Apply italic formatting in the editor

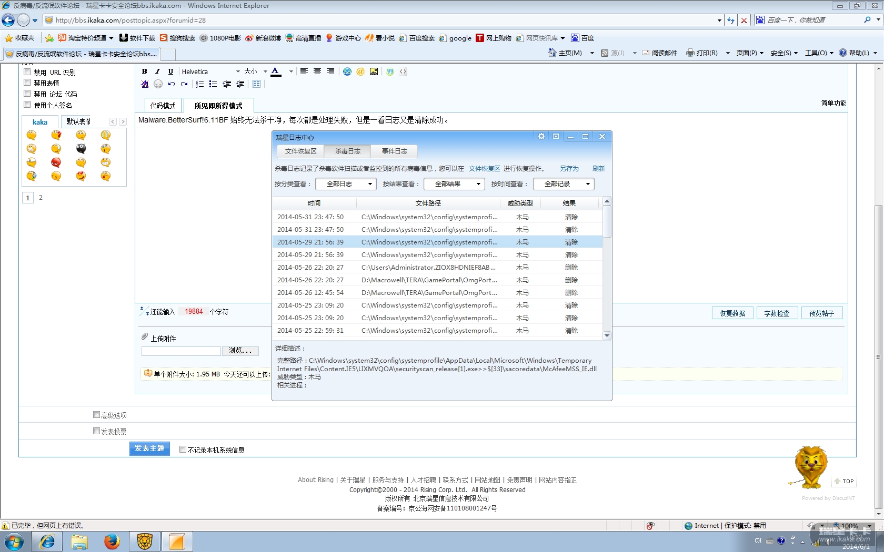coord(157,71)
